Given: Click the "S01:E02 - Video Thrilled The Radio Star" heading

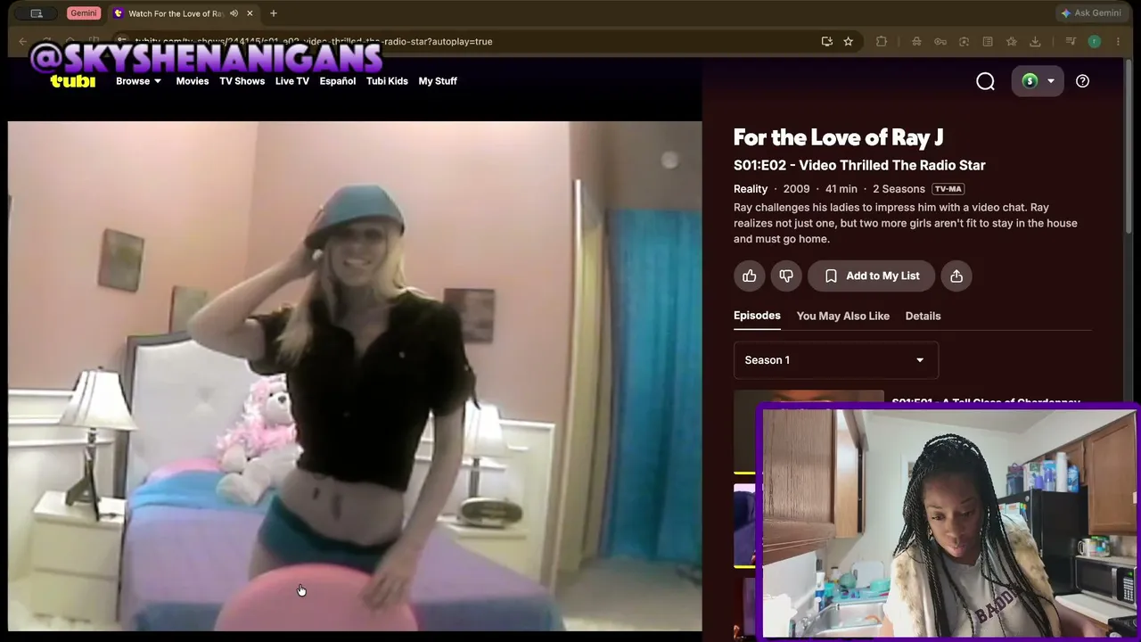Looking at the screenshot, I should coord(859,165).
